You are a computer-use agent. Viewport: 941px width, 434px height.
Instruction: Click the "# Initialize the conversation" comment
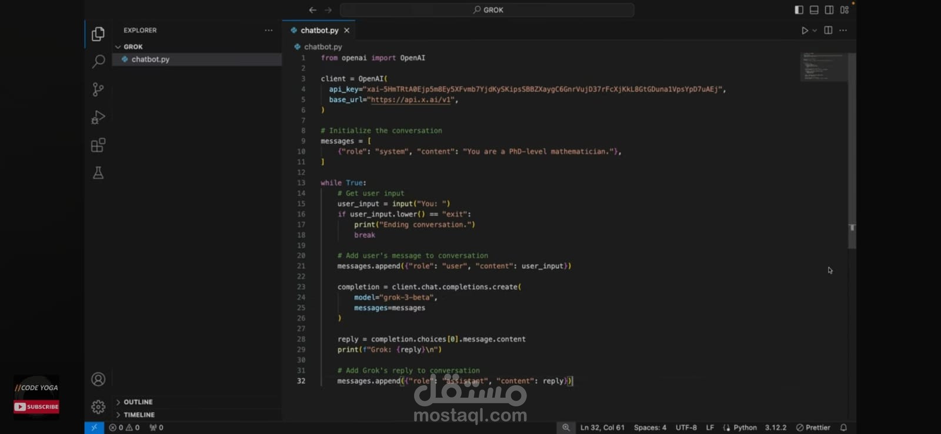point(381,131)
